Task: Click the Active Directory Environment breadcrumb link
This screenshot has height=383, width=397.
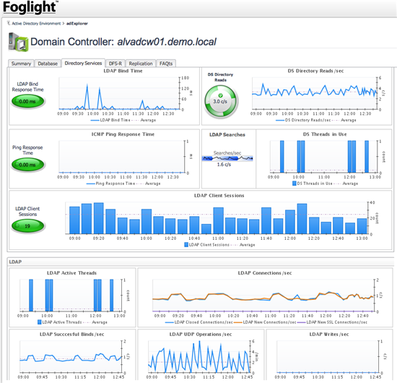Action: pyautogui.click(x=36, y=23)
